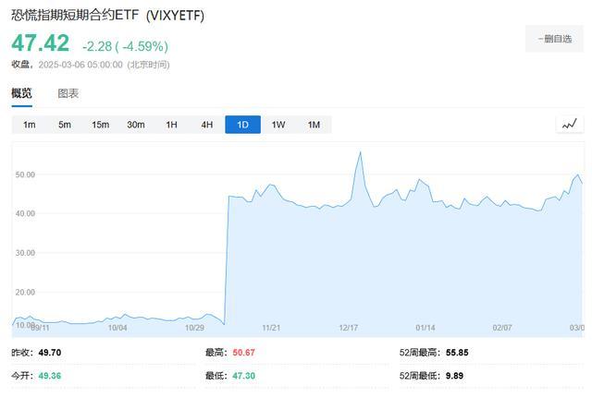The height and width of the screenshot is (397, 592).
Task: Select the 1D interval
Action: coord(242,125)
